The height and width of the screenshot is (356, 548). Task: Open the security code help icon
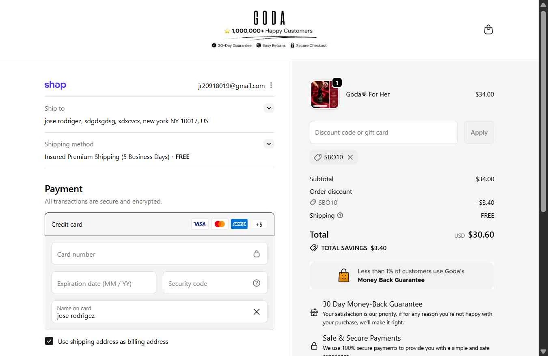257,283
